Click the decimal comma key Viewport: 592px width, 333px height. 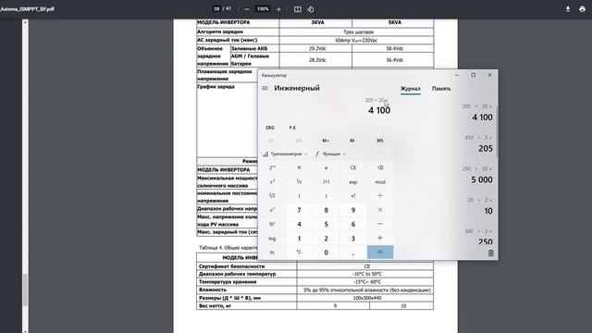pyautogui.click(x=353, y=253)
